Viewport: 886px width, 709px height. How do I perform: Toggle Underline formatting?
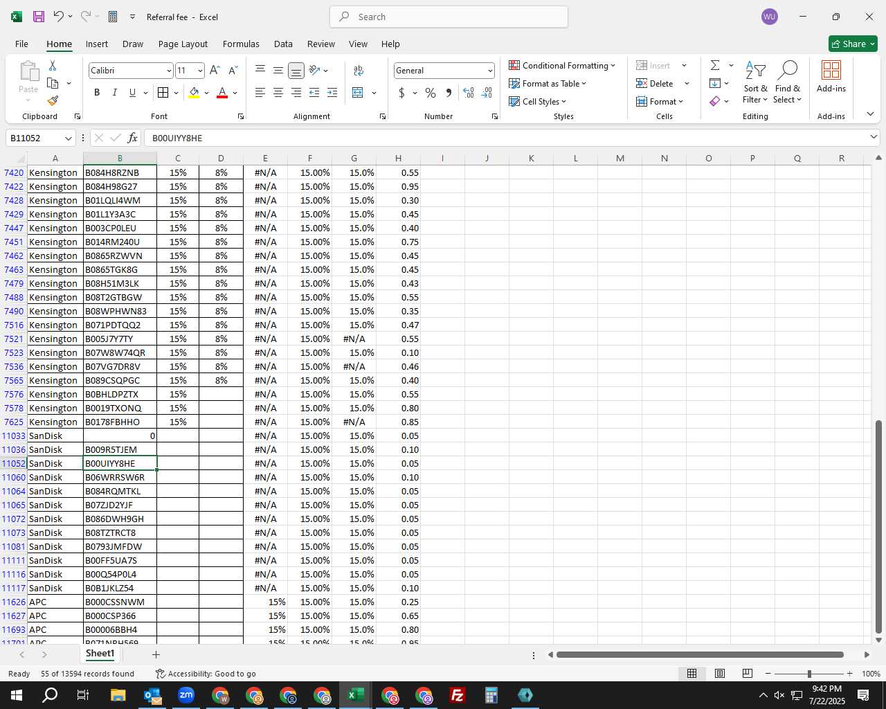[x=132, y=93]
